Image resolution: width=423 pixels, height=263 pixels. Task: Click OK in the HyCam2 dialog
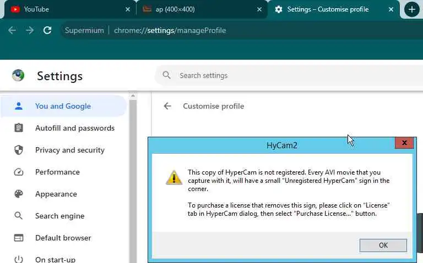(x=383, y=245)
